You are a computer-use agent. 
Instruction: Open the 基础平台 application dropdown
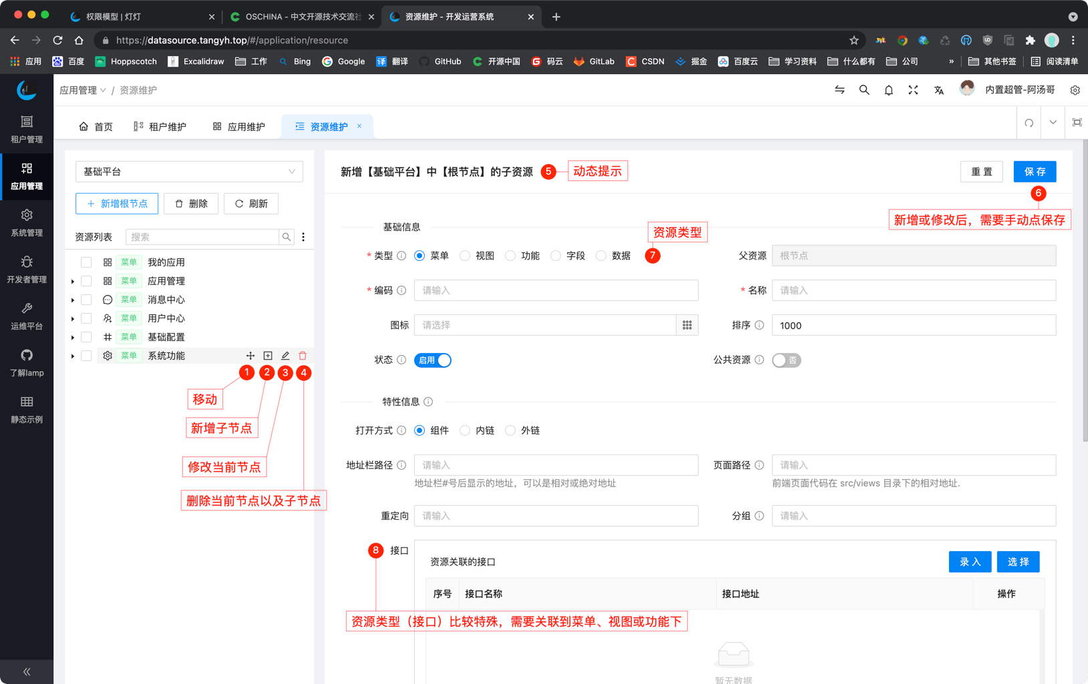tap(189, 172)
